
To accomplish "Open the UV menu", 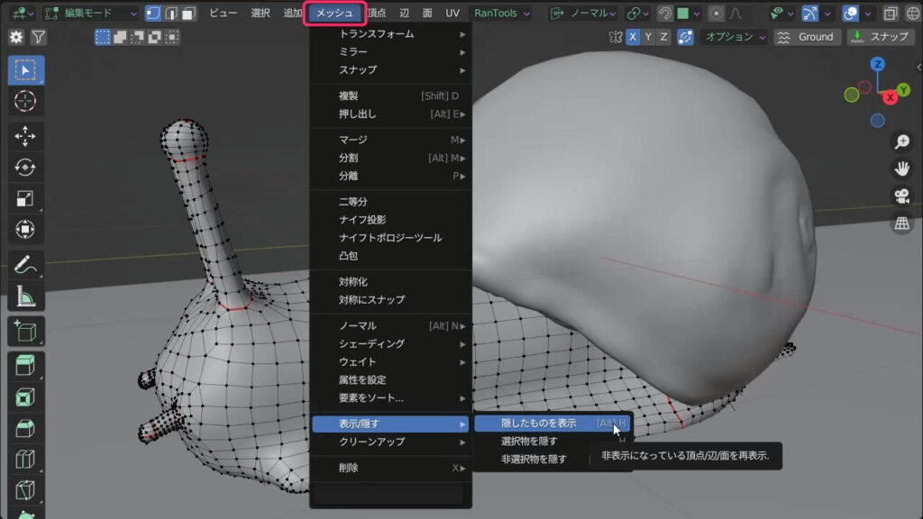I will tap(452, 13).
